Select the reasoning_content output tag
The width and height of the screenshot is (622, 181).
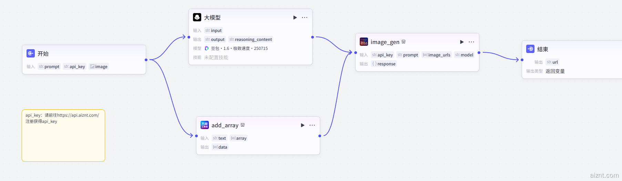[251, 40]
